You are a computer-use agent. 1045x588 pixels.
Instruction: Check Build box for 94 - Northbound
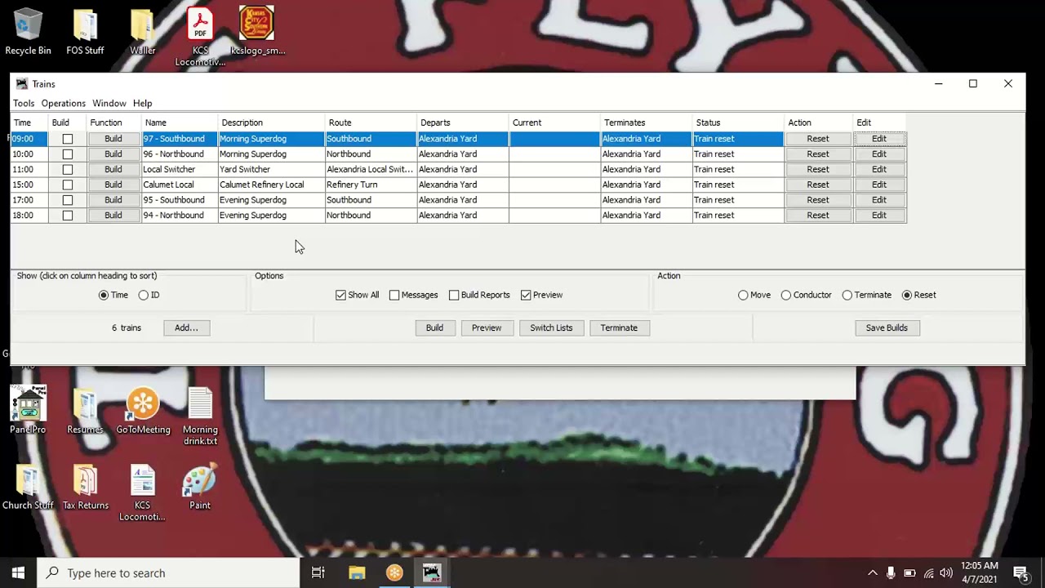68,216
